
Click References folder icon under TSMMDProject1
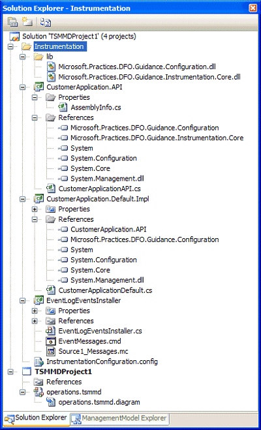click(38, 382)
